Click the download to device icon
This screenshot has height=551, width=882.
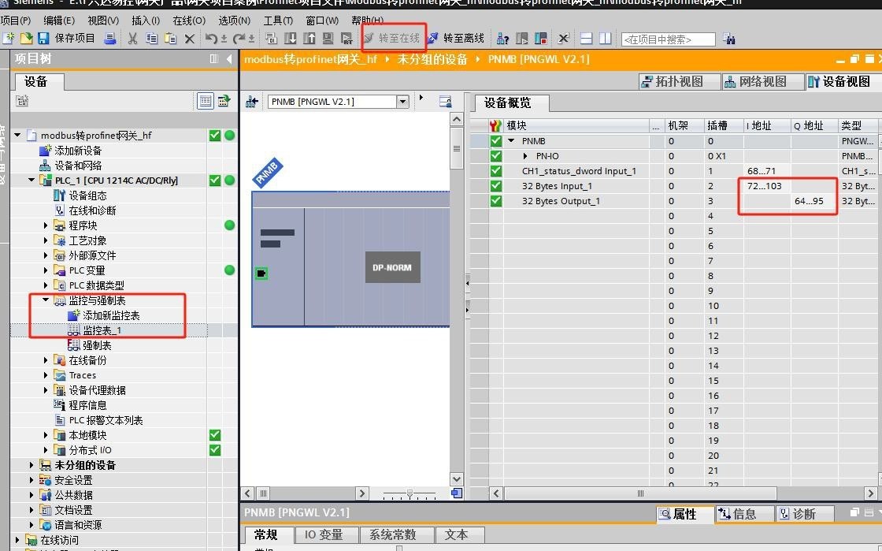[x=291, y=38]
